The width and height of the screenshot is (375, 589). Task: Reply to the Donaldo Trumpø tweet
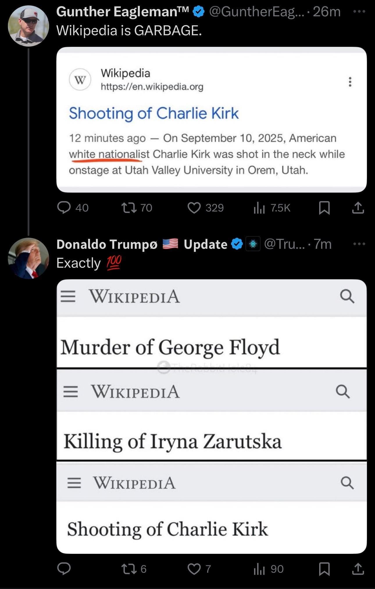click(64, 569)
